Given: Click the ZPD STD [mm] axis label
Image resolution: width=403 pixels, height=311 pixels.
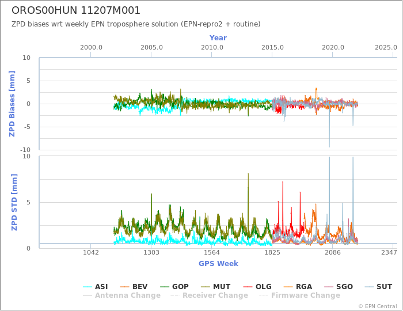Looking at the screenshot, I should [14, 202].
